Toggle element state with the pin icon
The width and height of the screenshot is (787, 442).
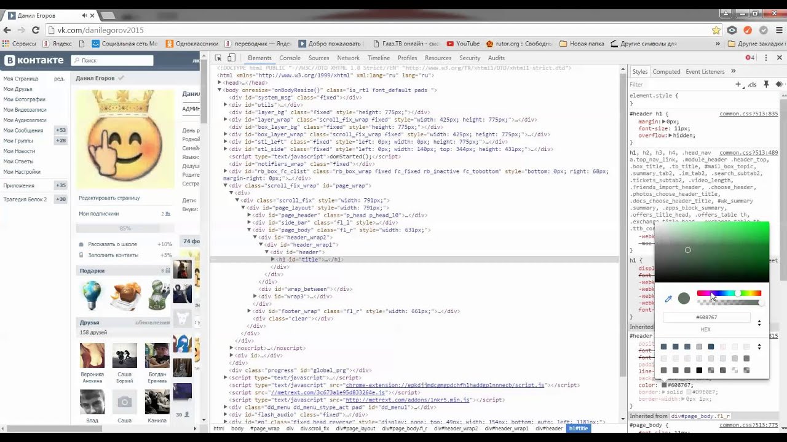tap(766, 84)
